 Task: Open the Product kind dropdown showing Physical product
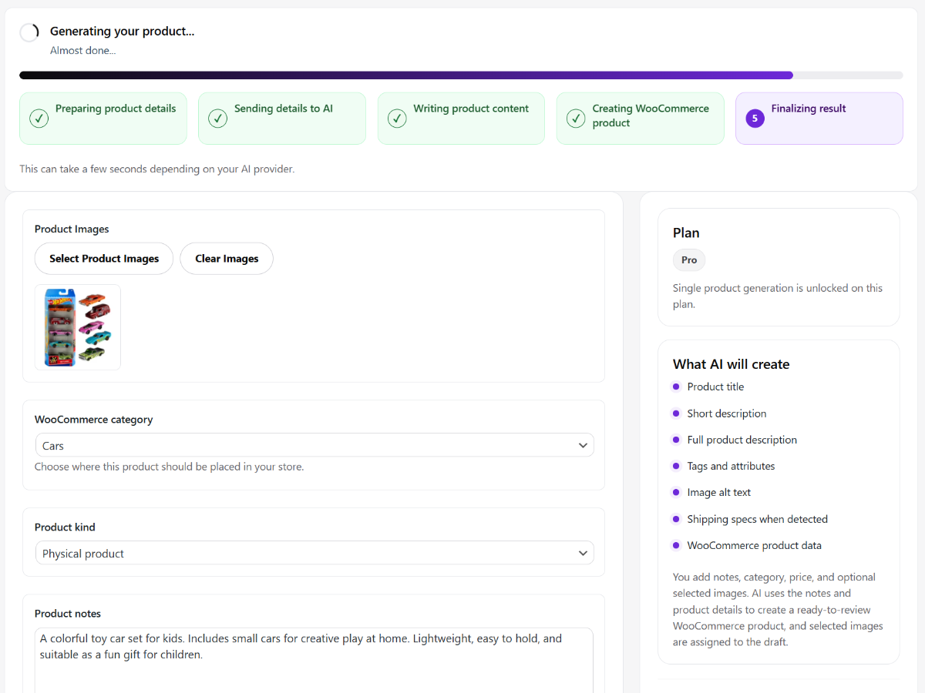pyautogui.click(x=314, y=553)
